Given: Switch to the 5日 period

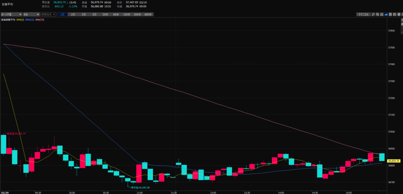Looking at the screenshot, I should (x=94, y=15).
